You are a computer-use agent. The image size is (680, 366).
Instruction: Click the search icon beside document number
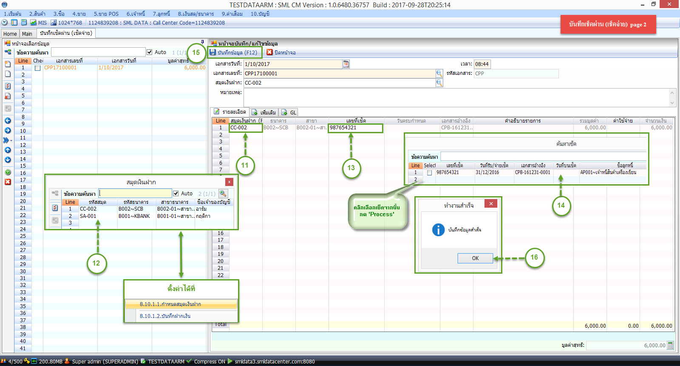coord(439,73)
